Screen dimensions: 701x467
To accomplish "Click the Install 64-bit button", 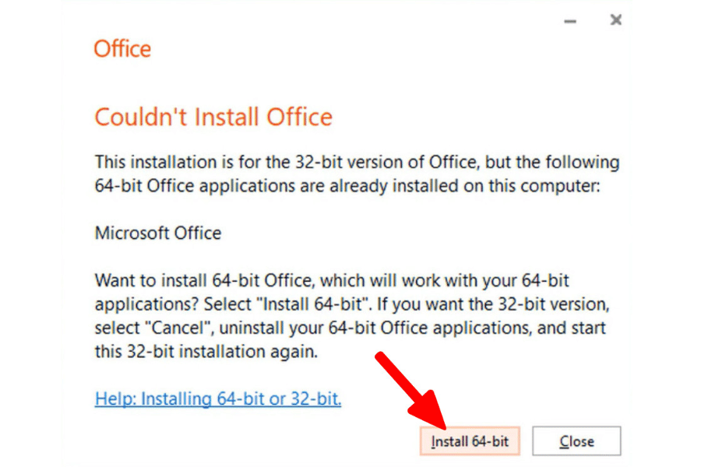I will 470,441.
